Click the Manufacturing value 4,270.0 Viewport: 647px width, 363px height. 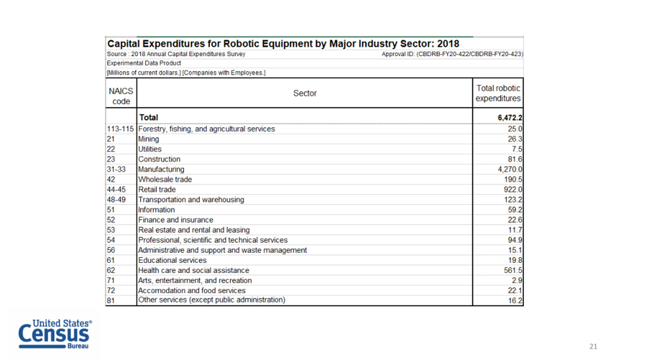(510, 169)
